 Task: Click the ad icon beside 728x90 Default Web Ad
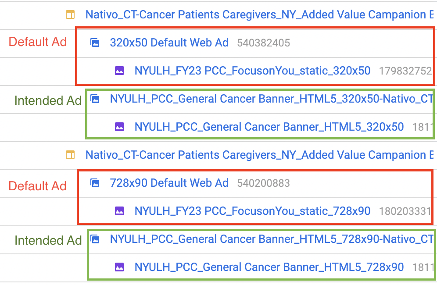click(x=95, y=183)
